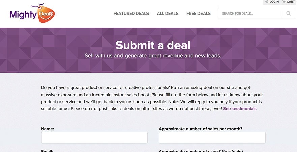
Task: Click the Submit a deal heading
Action: tap(153, 45)
